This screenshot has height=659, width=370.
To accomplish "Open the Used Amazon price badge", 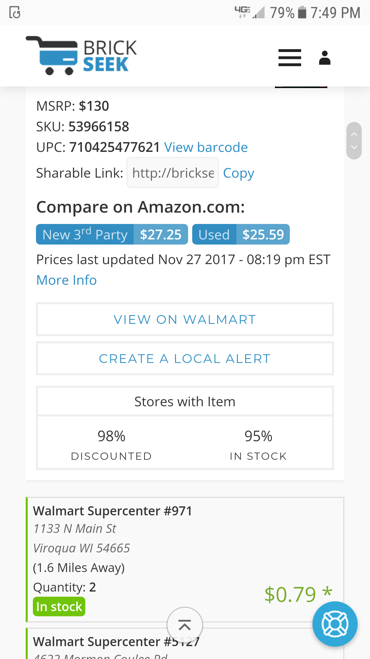I will click(241, 234).
